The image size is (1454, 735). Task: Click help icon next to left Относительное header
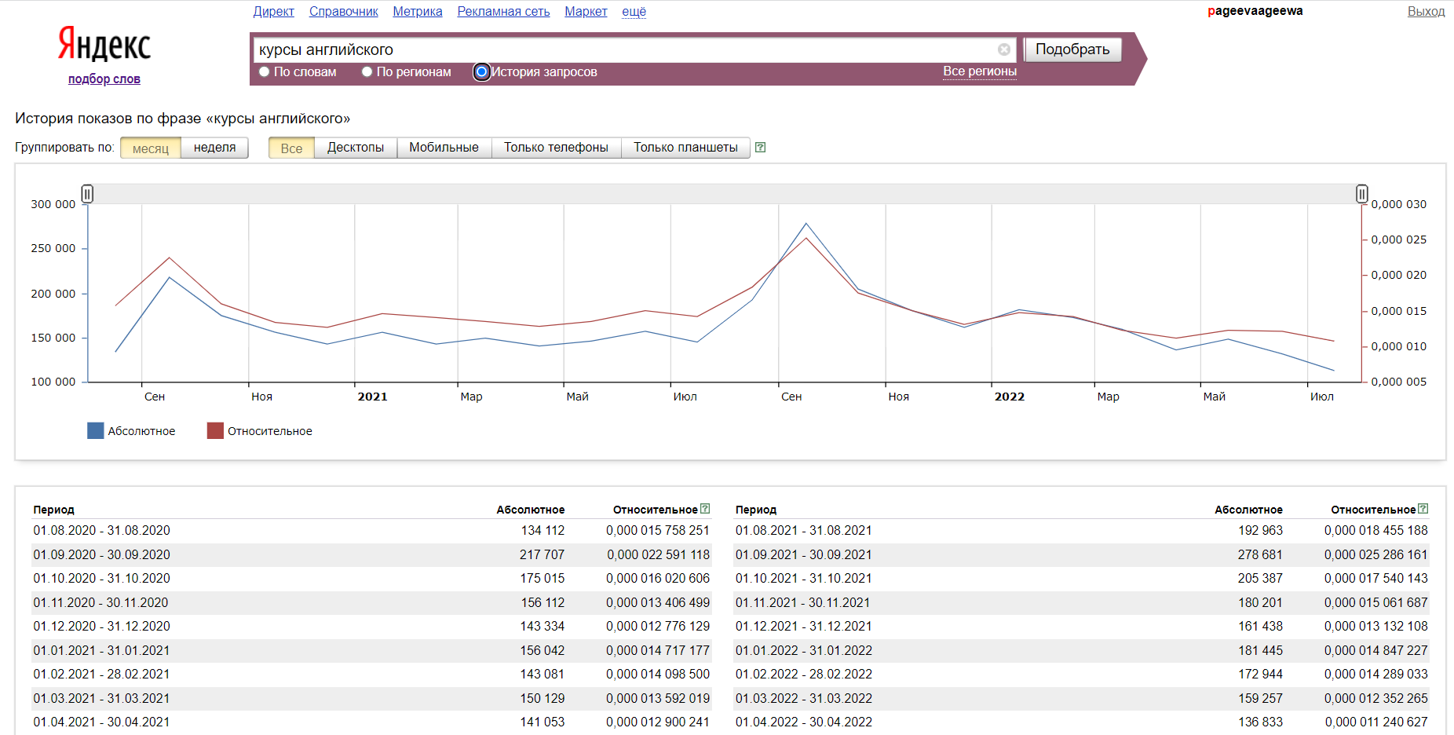[x=705, y=509]
